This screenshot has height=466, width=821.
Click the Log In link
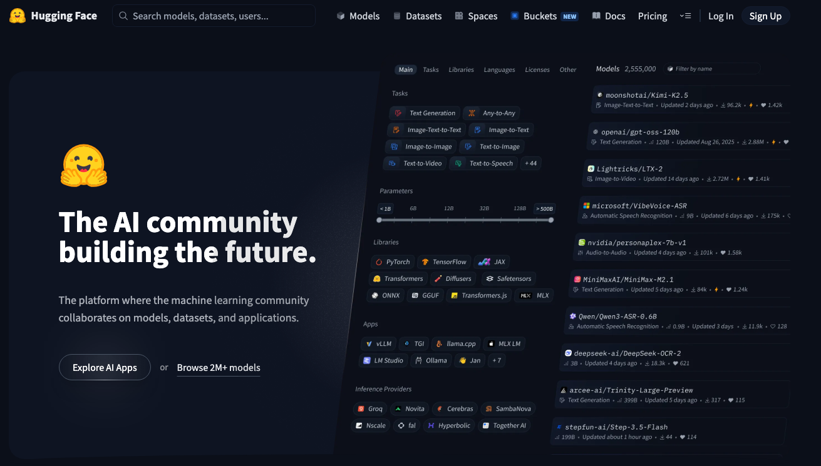tap(721, 16)
